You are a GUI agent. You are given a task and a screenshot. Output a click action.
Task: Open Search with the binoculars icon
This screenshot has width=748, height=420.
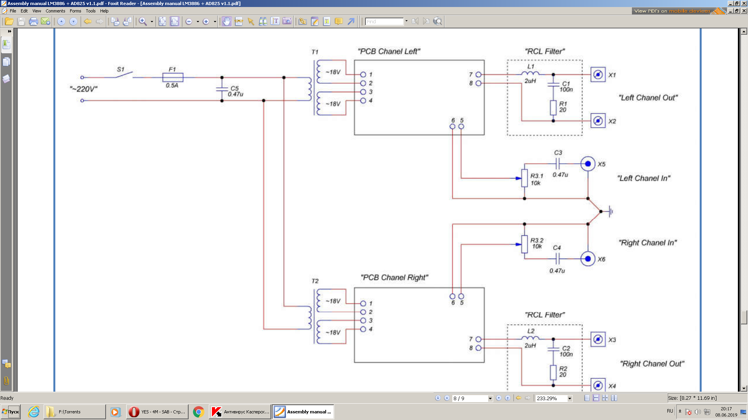pyautogui.click(x=263, y=21)
